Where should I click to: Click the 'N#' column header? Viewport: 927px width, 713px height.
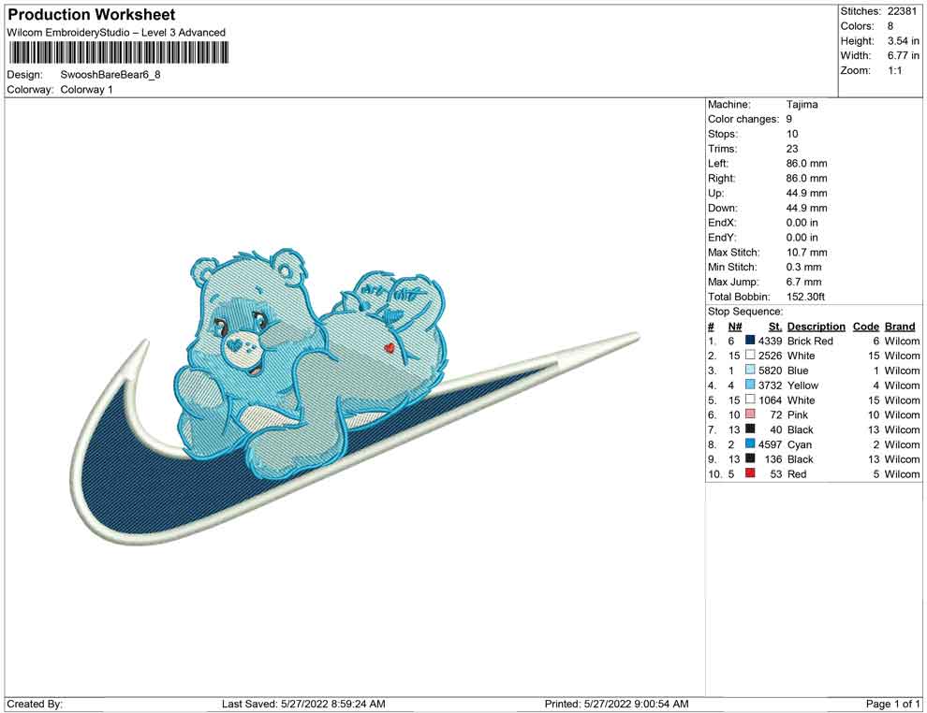click(x=735, y=327)
